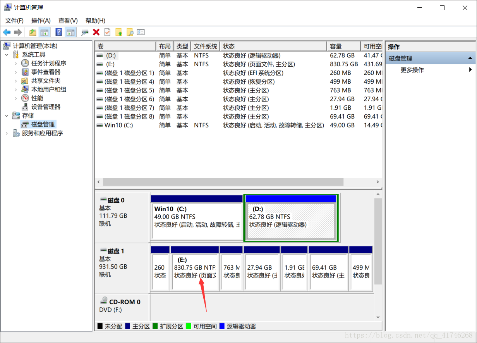Select row 磁盘 1 磁盘分区 6
Screen dimensions: 477x343
tap(238, 99)
